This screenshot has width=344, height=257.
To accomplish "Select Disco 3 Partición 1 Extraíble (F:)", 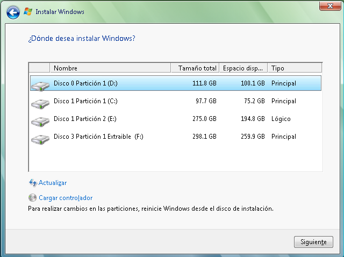I will click(x=176, y=137).
